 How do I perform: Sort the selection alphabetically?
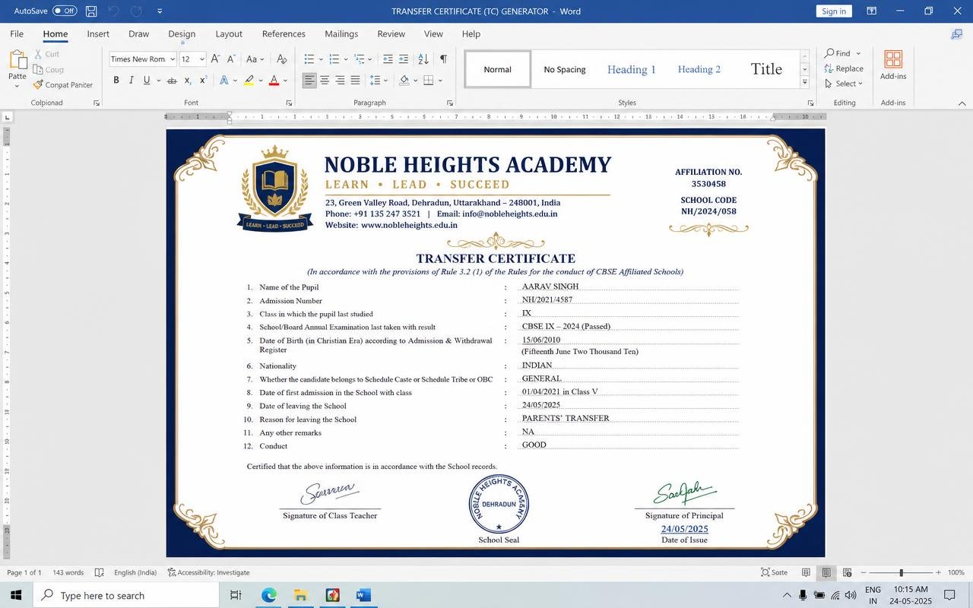pyautogui.click(x=423, y=59)
